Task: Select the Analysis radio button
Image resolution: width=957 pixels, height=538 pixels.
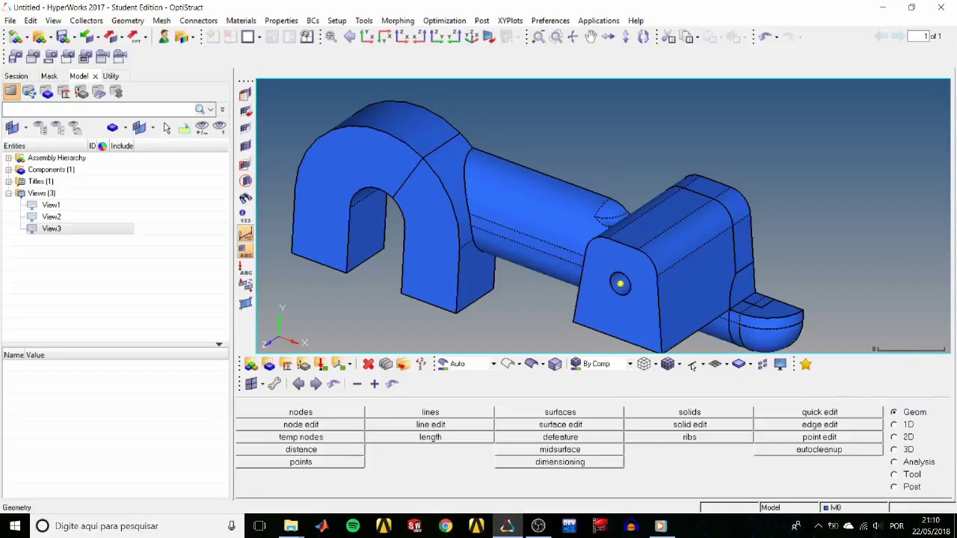Action: pyautogui.click(x=893, y=462)
